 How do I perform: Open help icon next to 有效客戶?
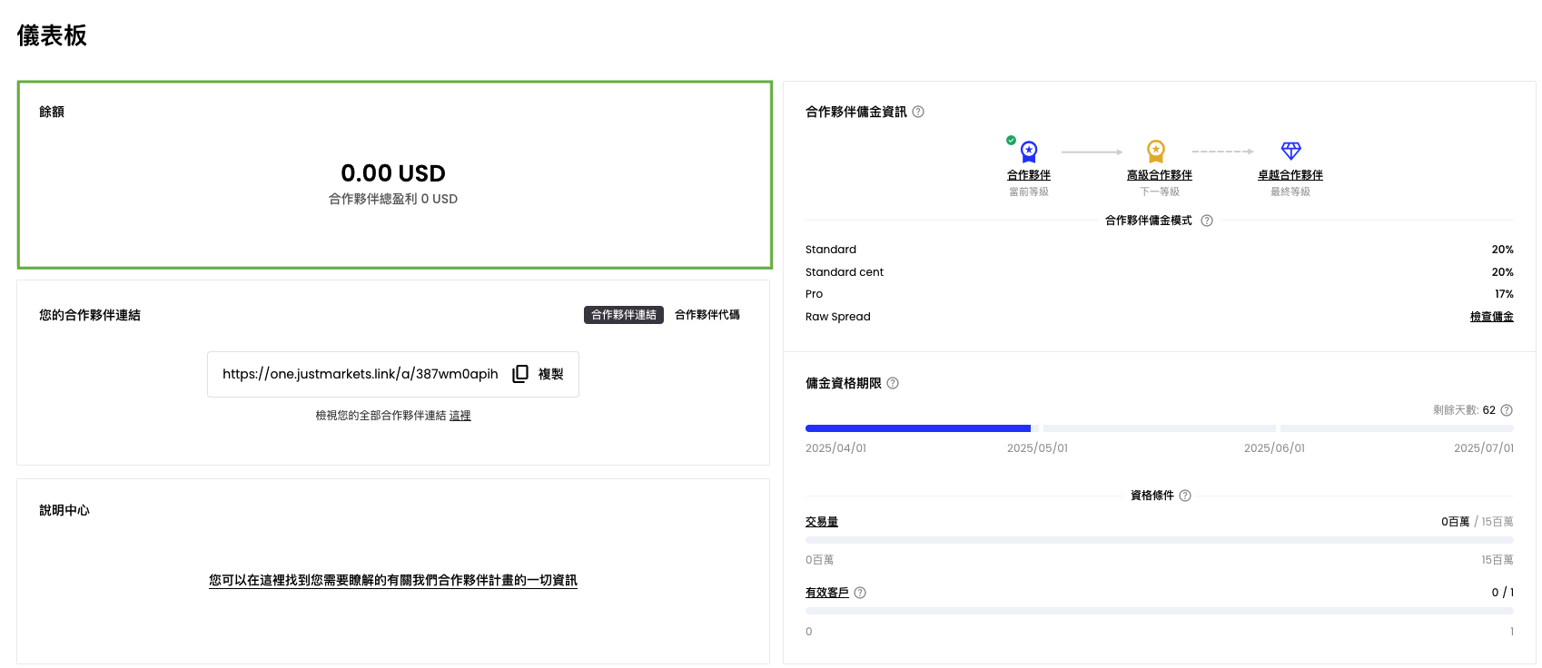[860, 593]
